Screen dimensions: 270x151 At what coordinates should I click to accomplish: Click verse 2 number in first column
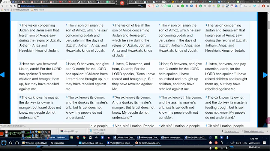pyautogui.click(x=20, y=64)
